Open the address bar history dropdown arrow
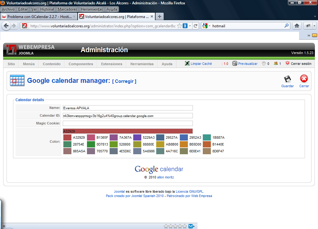The height and width of the screenshot is (229, 318). coord(190,26)
